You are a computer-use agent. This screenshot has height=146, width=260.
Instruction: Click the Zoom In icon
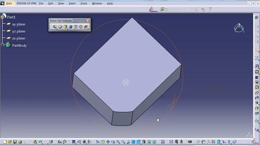(x=118, y=142)
